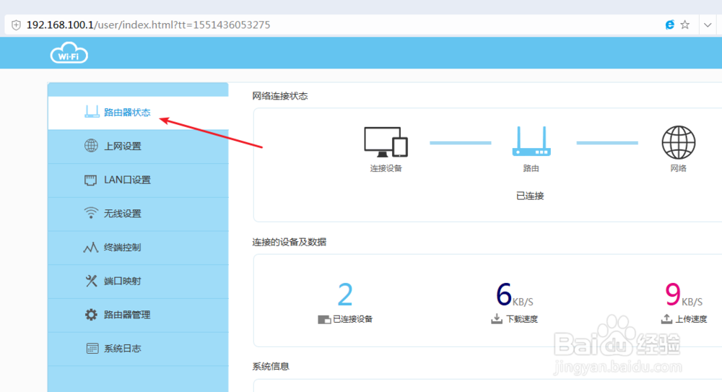This screenshot has height=392, width=722.
Task: Click the 网络连接状态 heading
Action: [280, 96]
